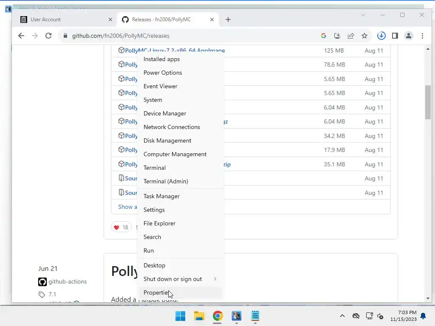435x326 pixels.
Task: Reload the GitHub releases page
Action: click(x=48, y=36)
